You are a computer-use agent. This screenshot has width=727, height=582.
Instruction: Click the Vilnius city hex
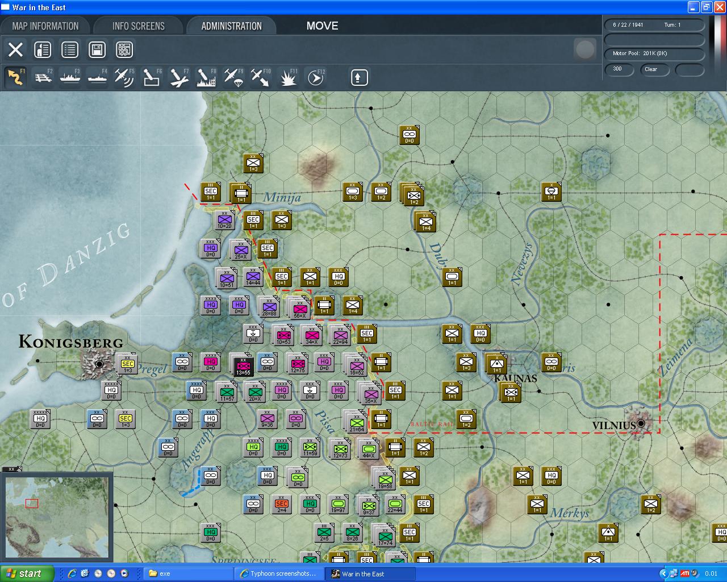click(641, 423)
